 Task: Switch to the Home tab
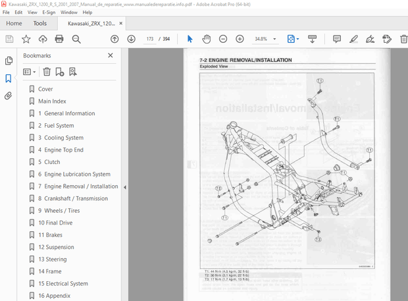[14, 24]
